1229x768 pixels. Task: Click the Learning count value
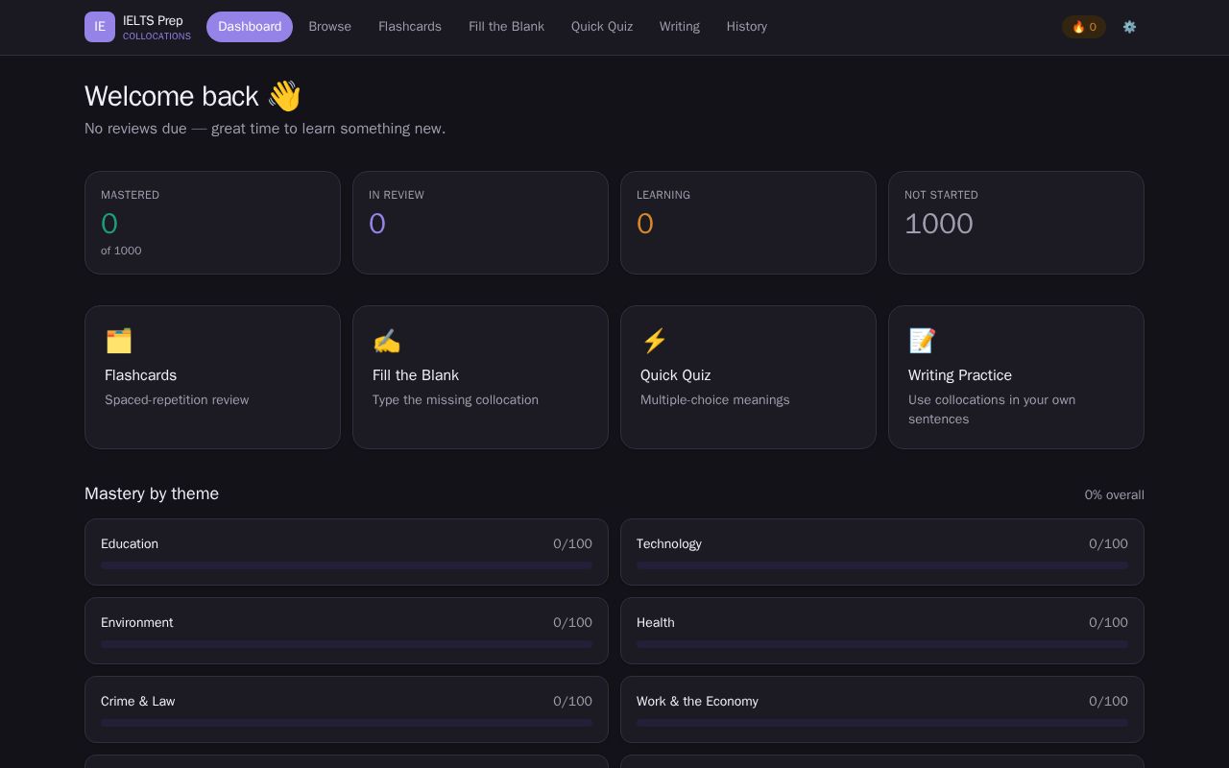645,224
